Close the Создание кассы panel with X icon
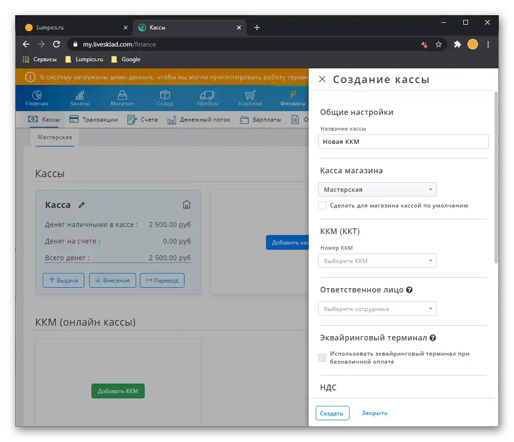Screen dimensions: 514x442 [x=322, y=79]
